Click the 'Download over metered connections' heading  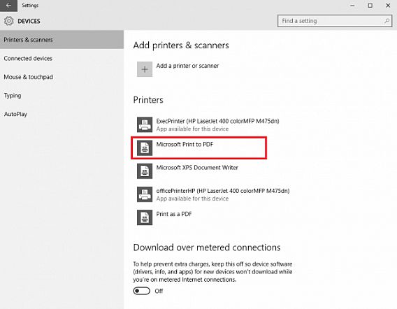[x=207, y=247]
